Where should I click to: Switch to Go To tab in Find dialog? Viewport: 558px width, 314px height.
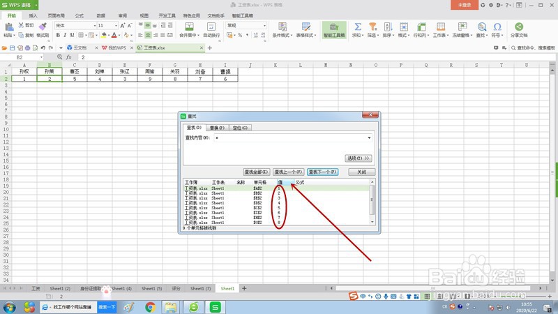coord(240,128)
